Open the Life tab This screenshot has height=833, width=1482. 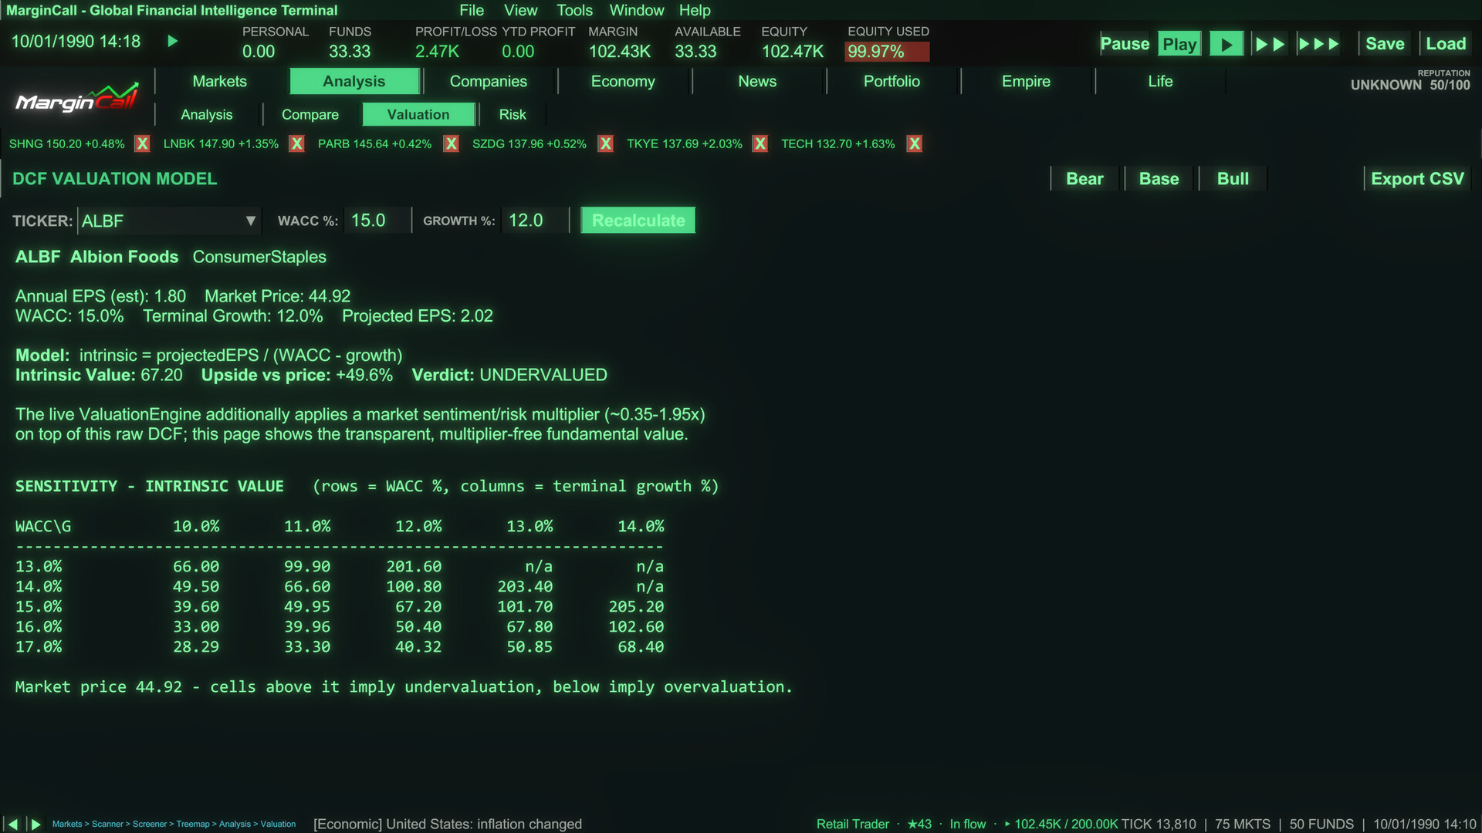click(1160, 82)
